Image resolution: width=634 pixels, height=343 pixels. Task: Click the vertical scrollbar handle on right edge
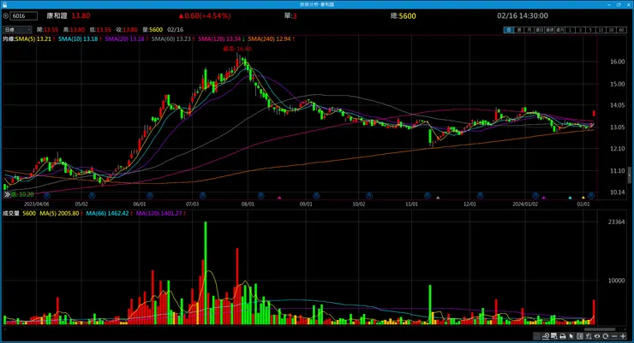(x=629, y=175)
